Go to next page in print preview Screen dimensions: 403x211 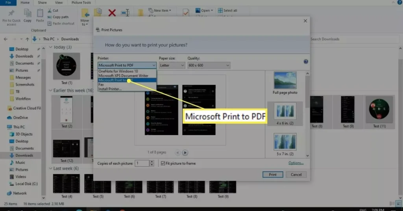[185, 153]
